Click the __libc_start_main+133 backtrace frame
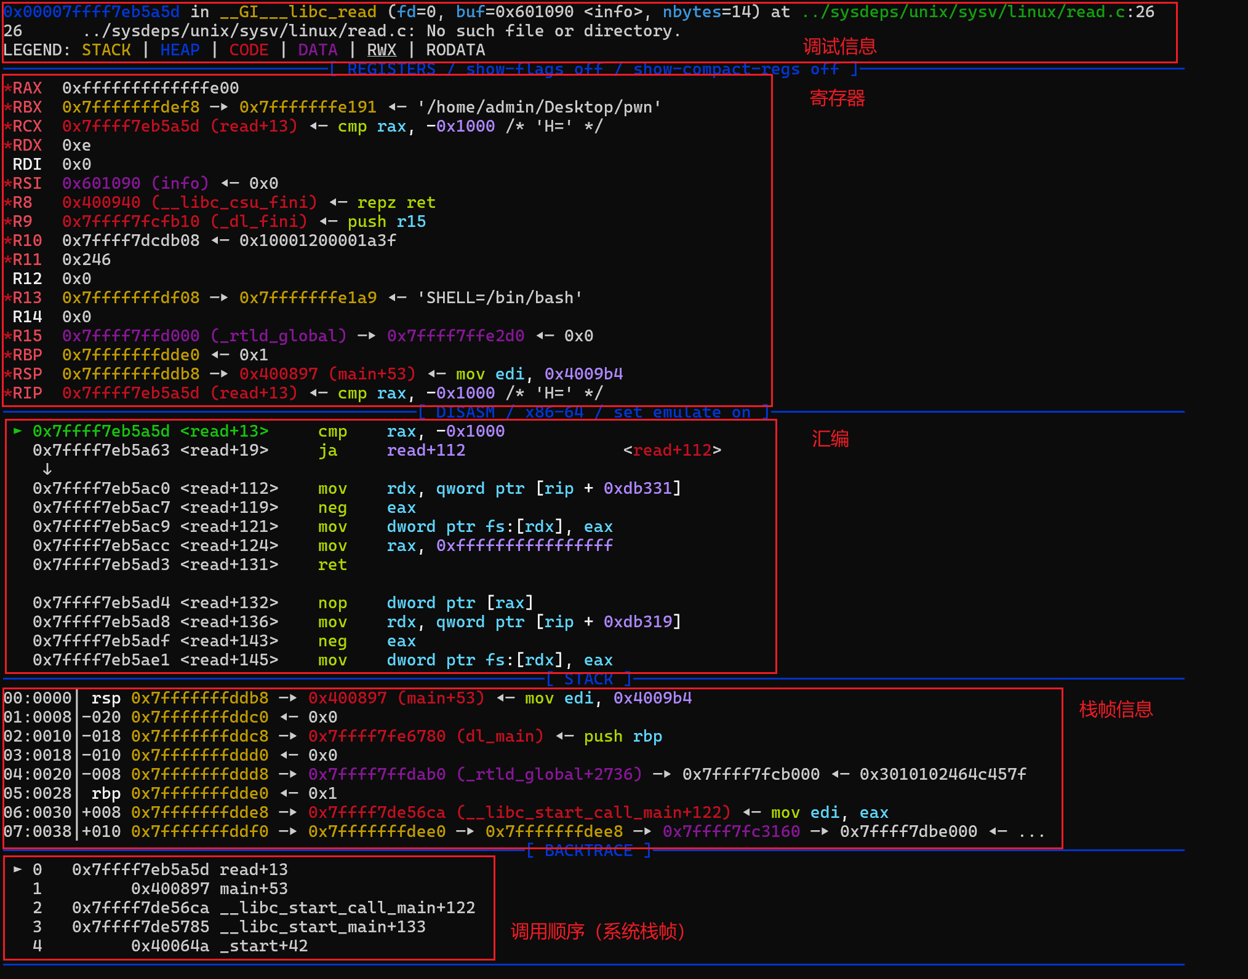 [x=322, y=927]
